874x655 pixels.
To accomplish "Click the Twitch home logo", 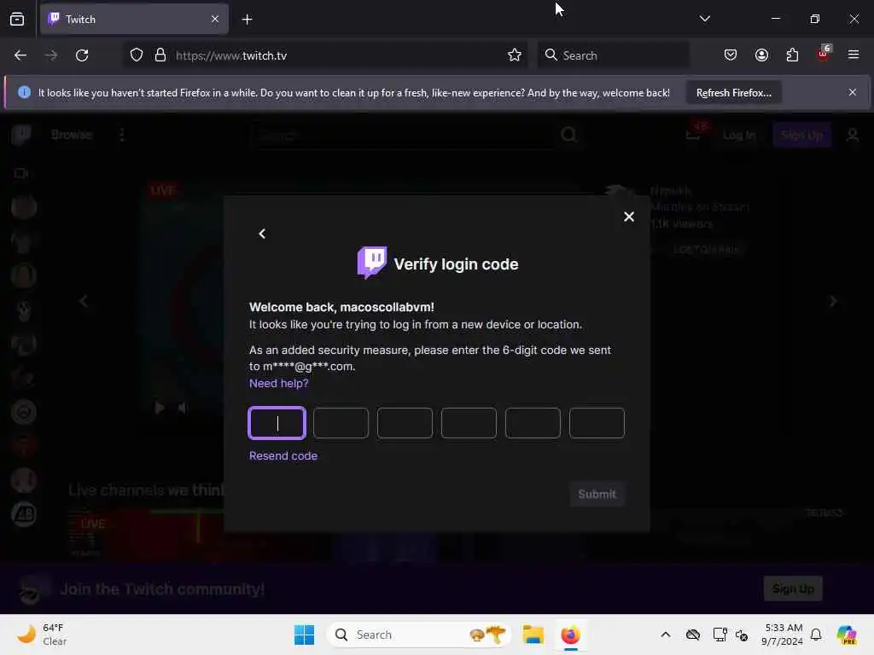I will [21, 135].
